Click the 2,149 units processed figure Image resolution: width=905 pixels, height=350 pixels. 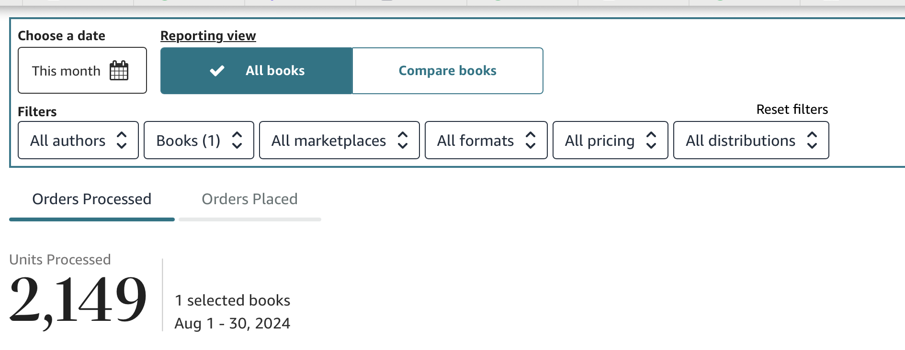[78, 300]
